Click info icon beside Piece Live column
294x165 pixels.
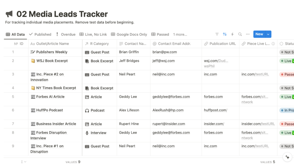click(273, 44)
